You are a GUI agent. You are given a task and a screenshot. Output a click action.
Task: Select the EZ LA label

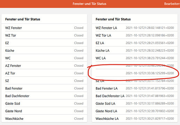(x=100, y=43)
